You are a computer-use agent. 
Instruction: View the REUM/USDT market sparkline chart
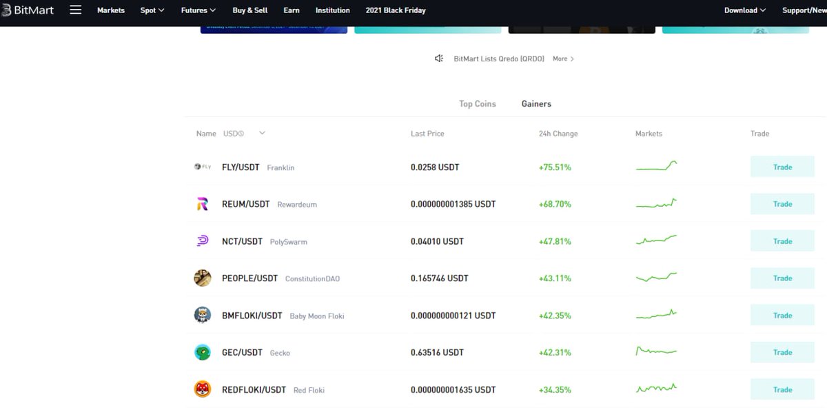(x=656, y=203)
